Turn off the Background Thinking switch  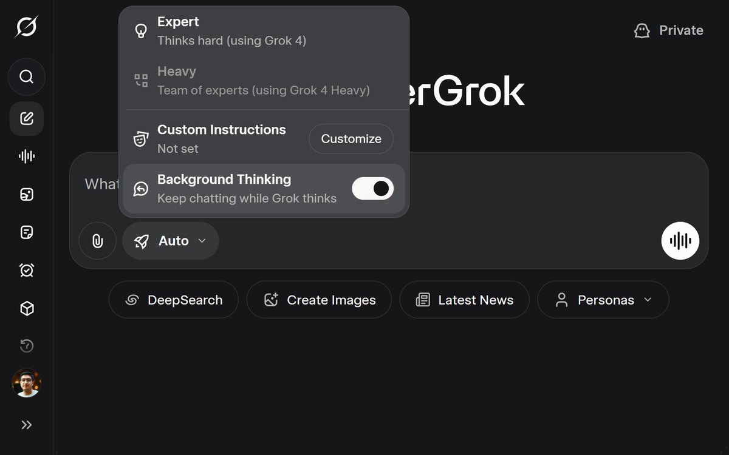[372, 189]
